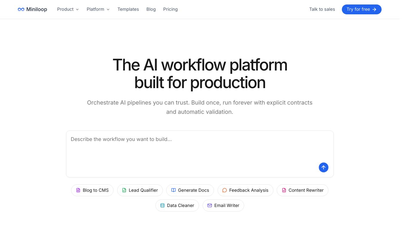Click the Feedback Analysis chat bubble icon
The width and height of the screenshot is (404, 227).
[x=225, y=190]
